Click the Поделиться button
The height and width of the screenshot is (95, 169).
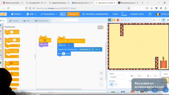pos(73,14)
